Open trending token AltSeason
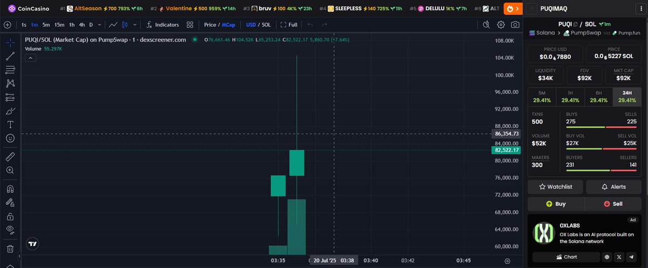 tap(102, 9)
